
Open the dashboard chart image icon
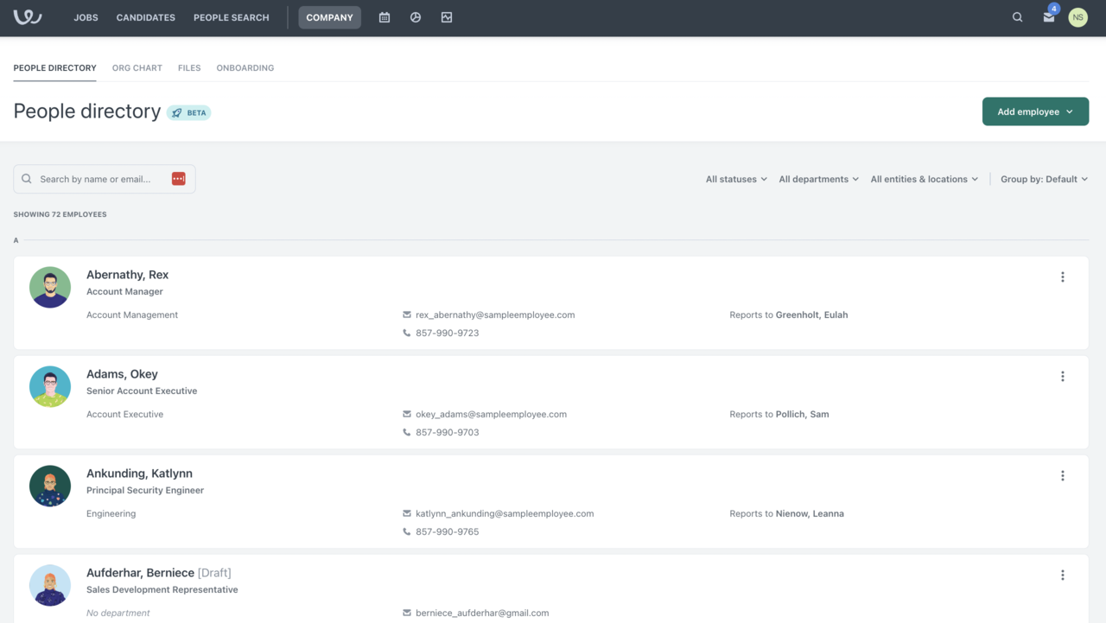click(x=447, y=17)
